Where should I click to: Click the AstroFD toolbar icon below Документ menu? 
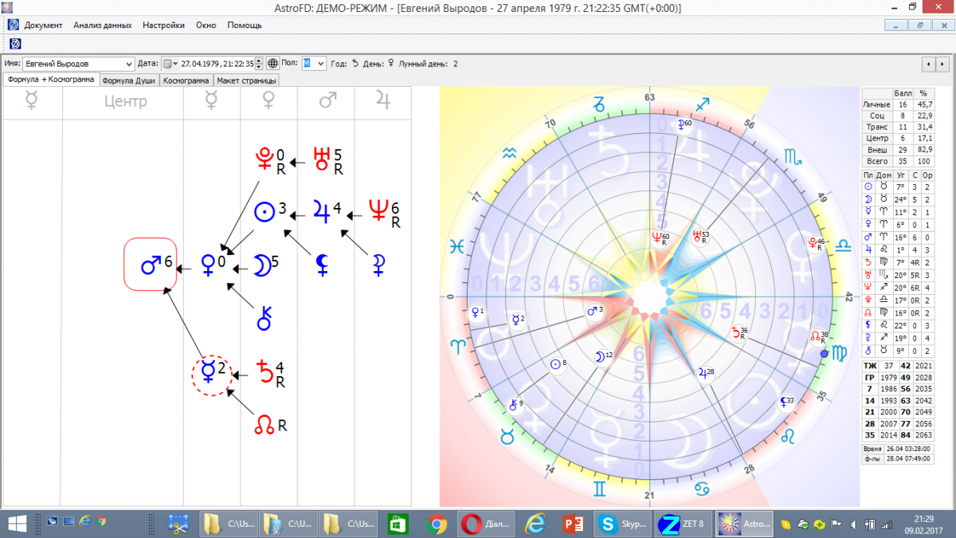point(14,43)
